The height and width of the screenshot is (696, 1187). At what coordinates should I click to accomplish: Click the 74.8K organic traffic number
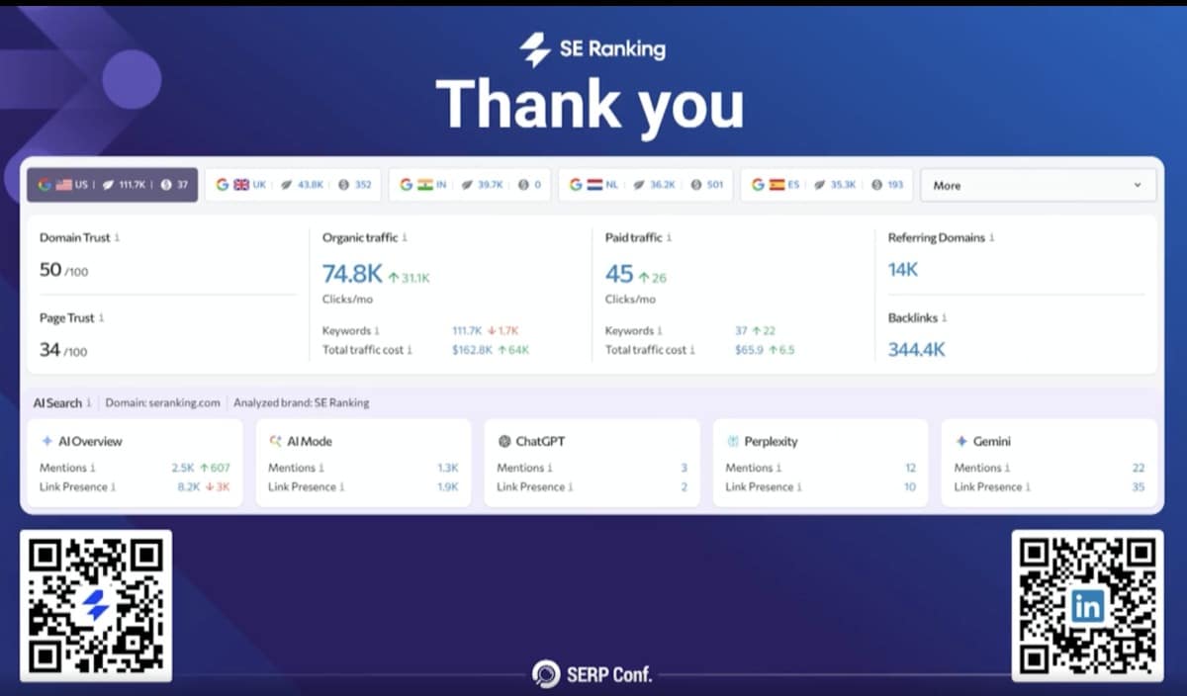pos(352,275)
